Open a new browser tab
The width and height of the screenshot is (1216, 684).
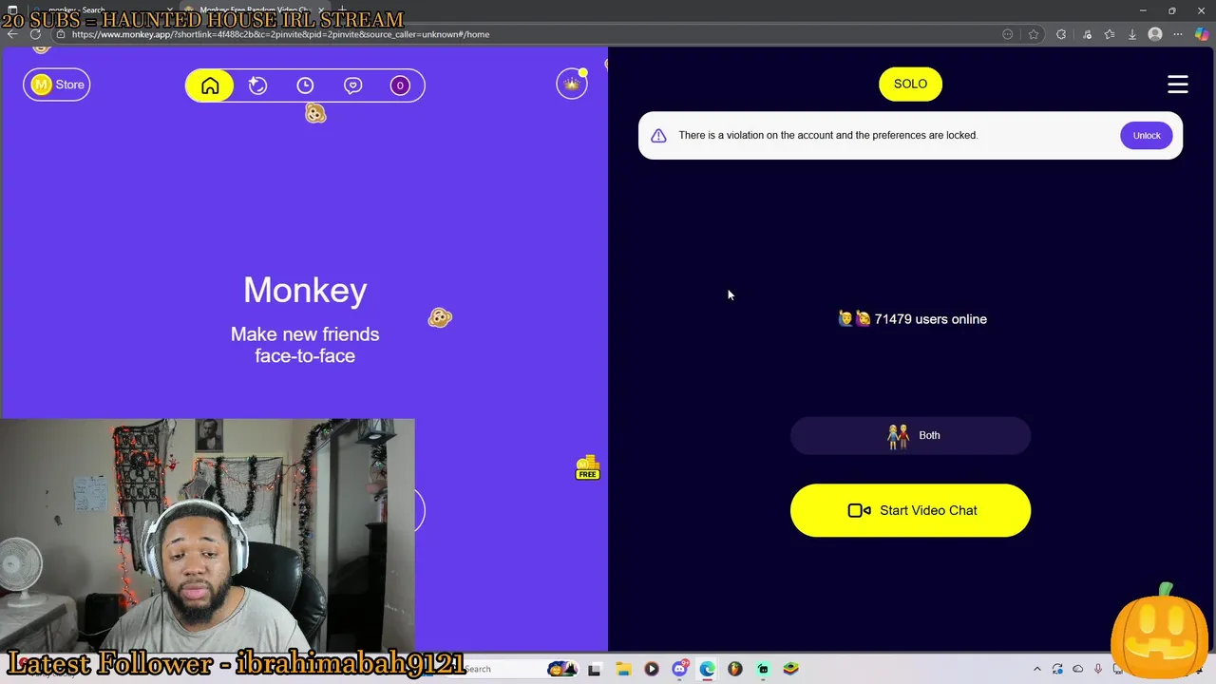(x=342, y=10)
